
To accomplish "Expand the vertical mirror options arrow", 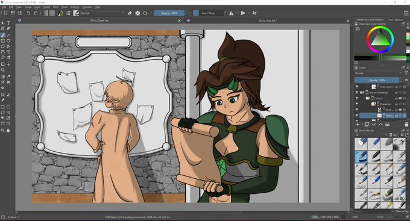I will [248, 13].
